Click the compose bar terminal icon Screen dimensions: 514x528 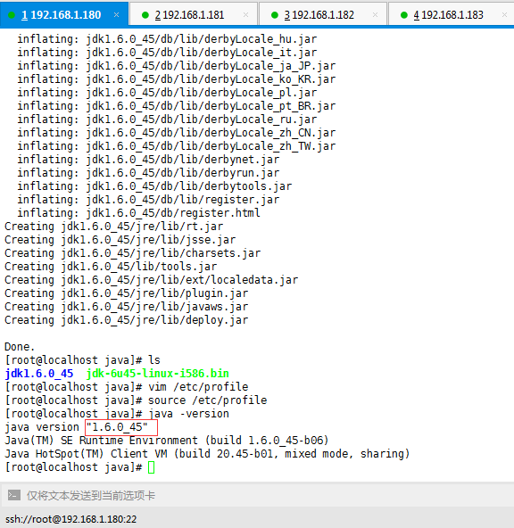(13, 495)
